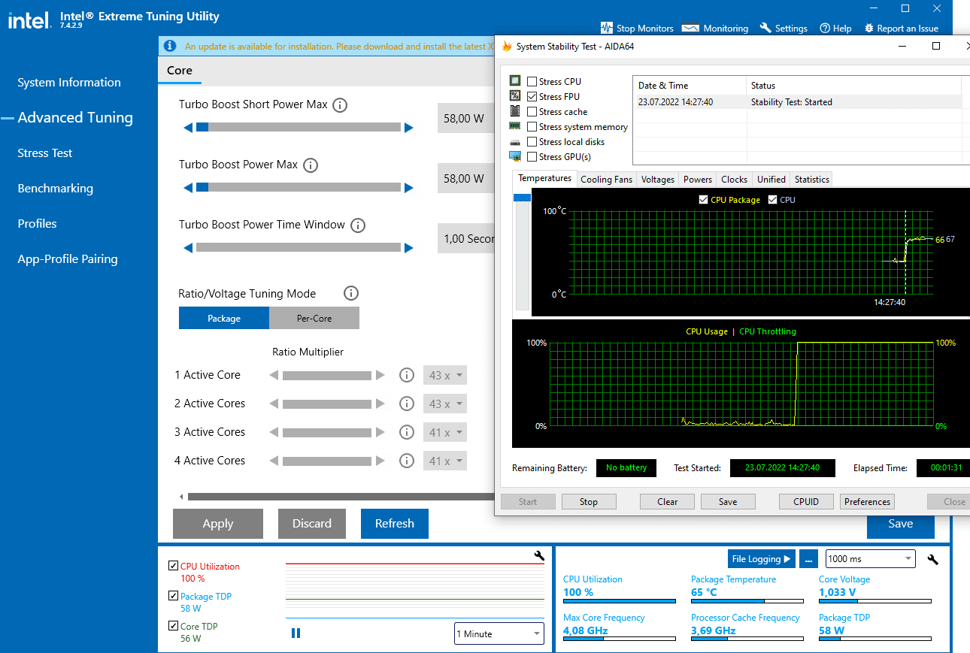Show info for Ratio/Voltage Tuning Mode
The image size is (970, 653).
click(351, 294)
